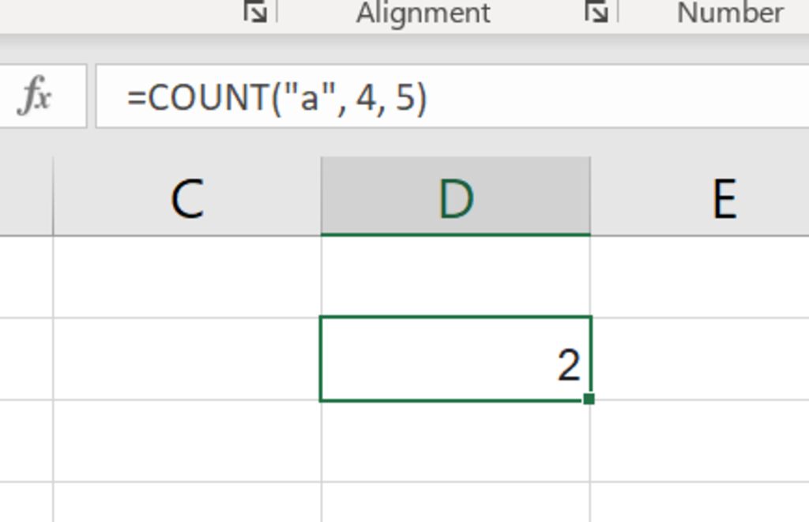The image size is (809, 522).
Task: Select the column C cell left of the 2
Action: (x=186, y=359)
